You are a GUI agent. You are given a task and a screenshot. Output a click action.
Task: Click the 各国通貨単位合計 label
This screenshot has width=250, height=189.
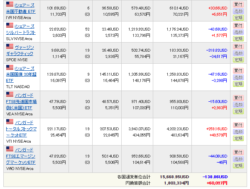point(134,177)
